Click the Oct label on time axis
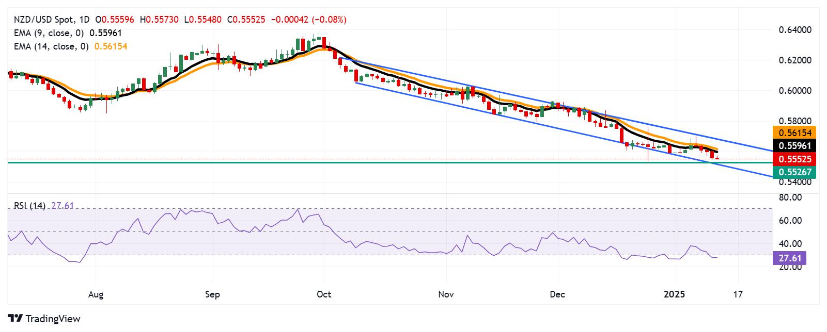The width and height of the screenshot is (827, 332). pyautogui.click(x=324, y=294)
